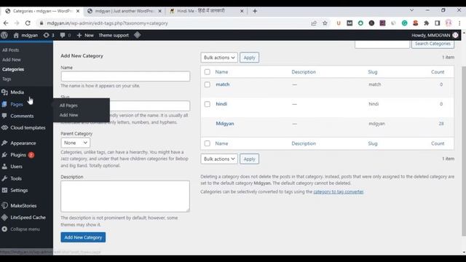
Task: Click the New button in admin bar
Action: 85,35
